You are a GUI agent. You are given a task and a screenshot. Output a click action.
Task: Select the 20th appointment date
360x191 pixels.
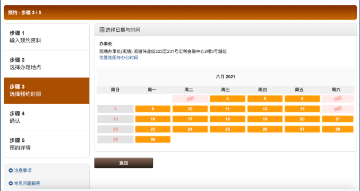point(302,119)
